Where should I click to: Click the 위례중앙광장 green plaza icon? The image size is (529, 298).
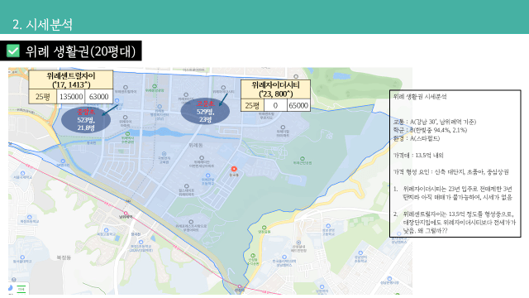click(x=155, y=86)
